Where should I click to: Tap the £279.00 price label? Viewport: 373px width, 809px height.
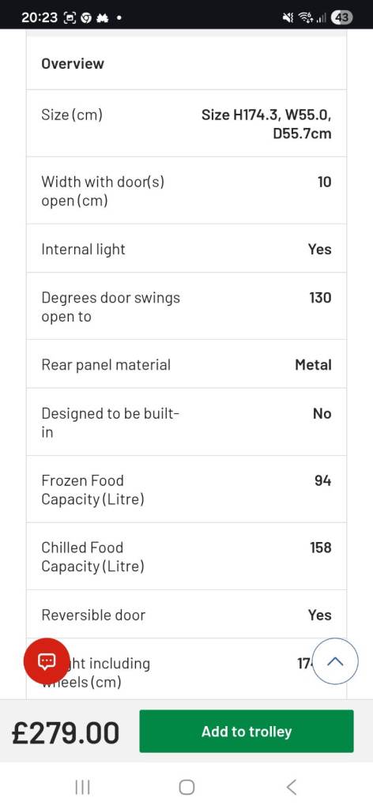[x=66, y=732]
